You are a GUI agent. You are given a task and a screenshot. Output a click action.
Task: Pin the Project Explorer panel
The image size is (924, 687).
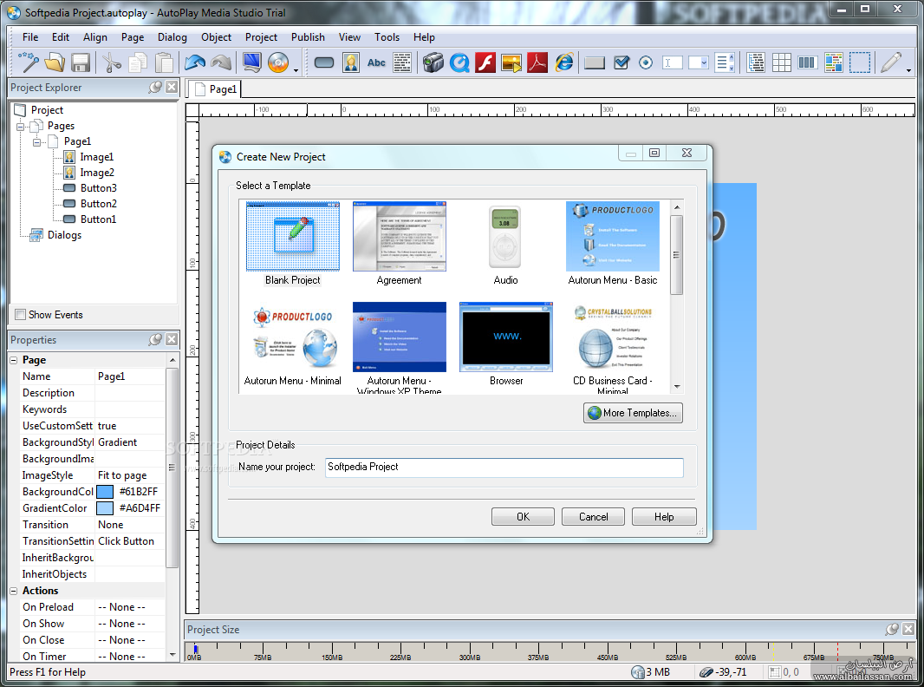coord(155,88)
